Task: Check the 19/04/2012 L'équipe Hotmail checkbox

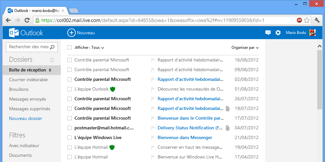Action: click(x=70, y=147)
